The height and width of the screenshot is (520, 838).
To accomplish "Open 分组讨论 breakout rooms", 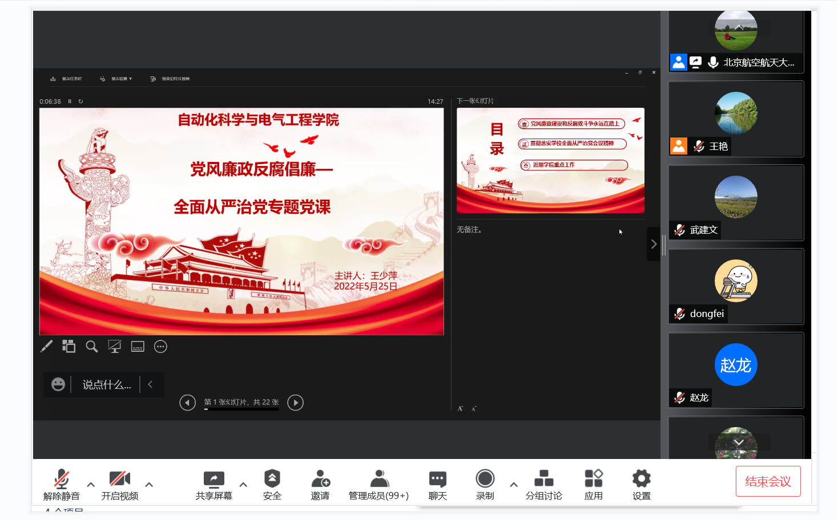I will click(543, 485).
